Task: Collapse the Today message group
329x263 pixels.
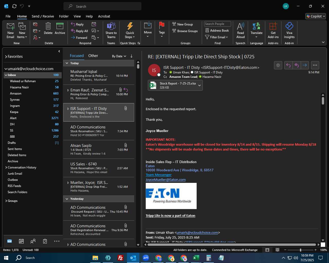Action: (x=67, y=63)
